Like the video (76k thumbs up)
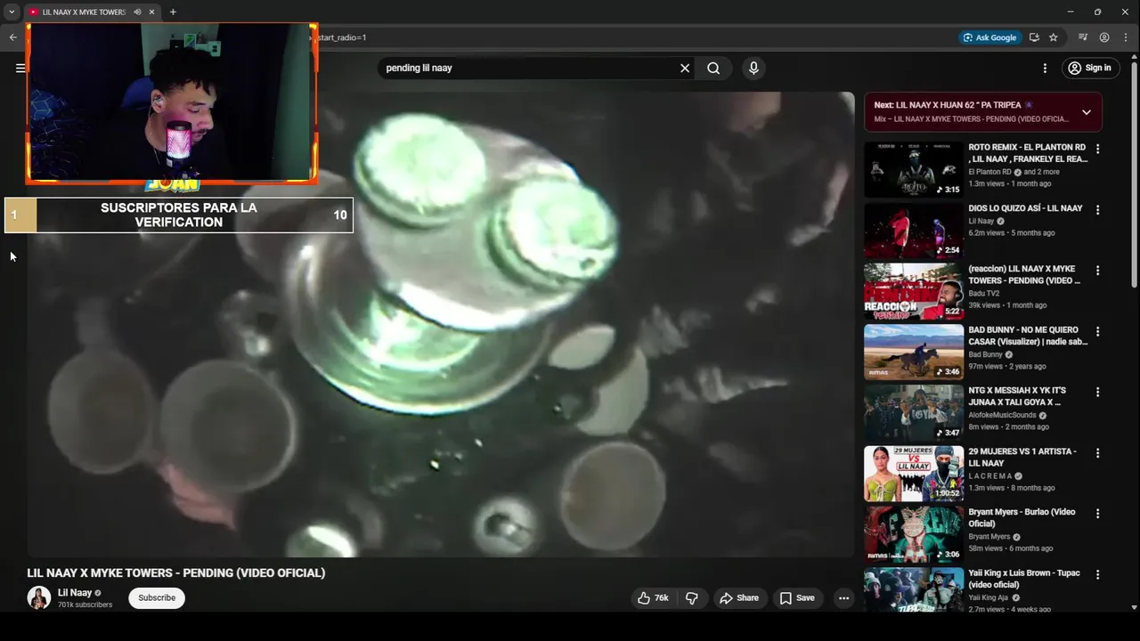Image resolution: width=1140 pixels, height=641 pixels. [652, 598]
